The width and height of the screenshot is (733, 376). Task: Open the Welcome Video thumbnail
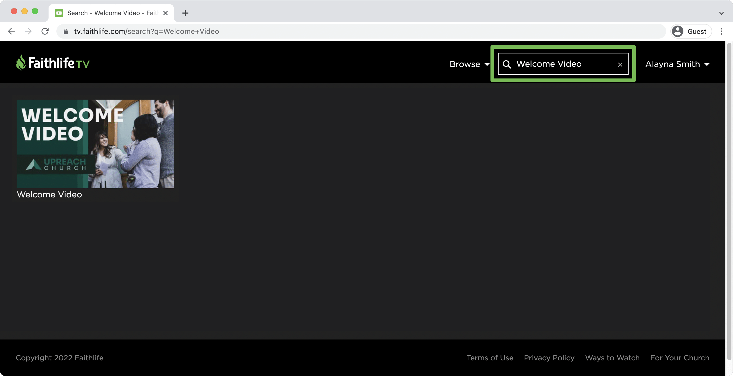tap(95, 143)
